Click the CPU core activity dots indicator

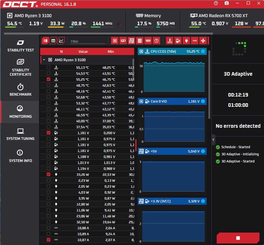pyautogui.click(x=119, y=24)
